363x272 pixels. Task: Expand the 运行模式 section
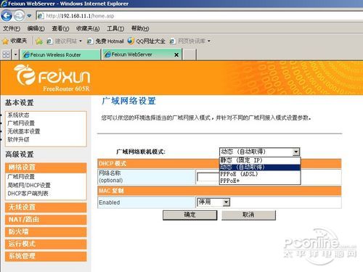click(46, 244)
